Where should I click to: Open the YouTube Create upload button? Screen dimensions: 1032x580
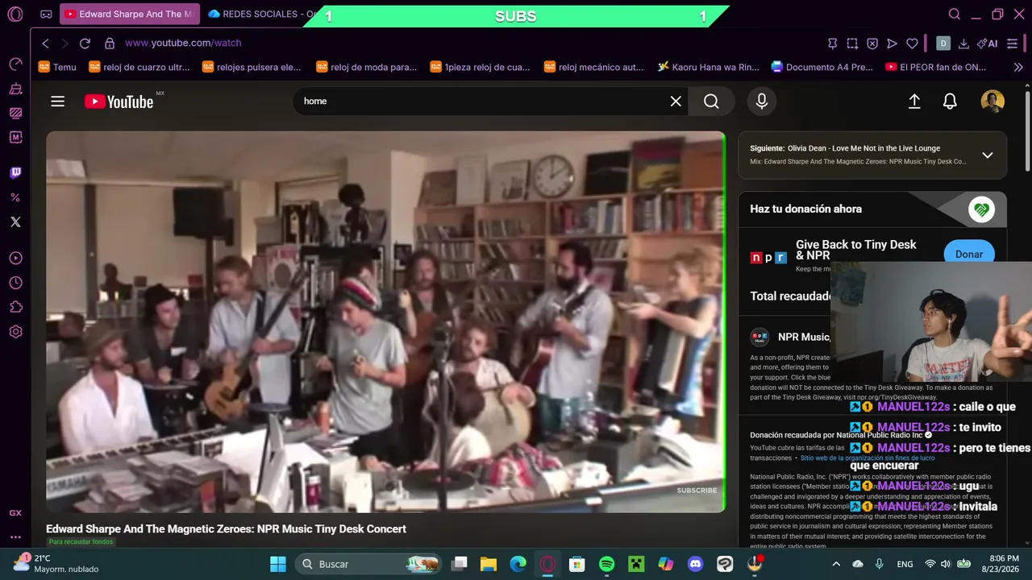pos(914,101)
